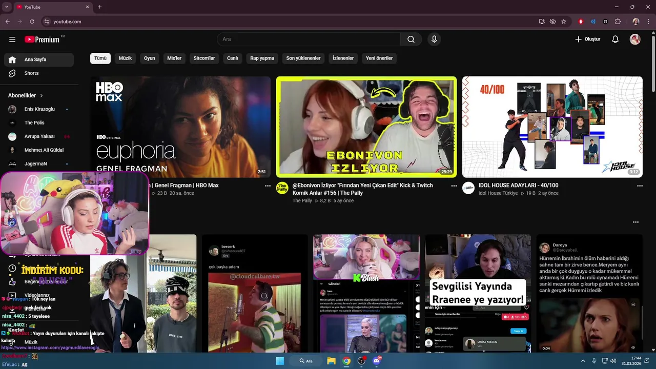Open Oluştur create menu
The image size is (656, 369).
click(x=587, y=39)
